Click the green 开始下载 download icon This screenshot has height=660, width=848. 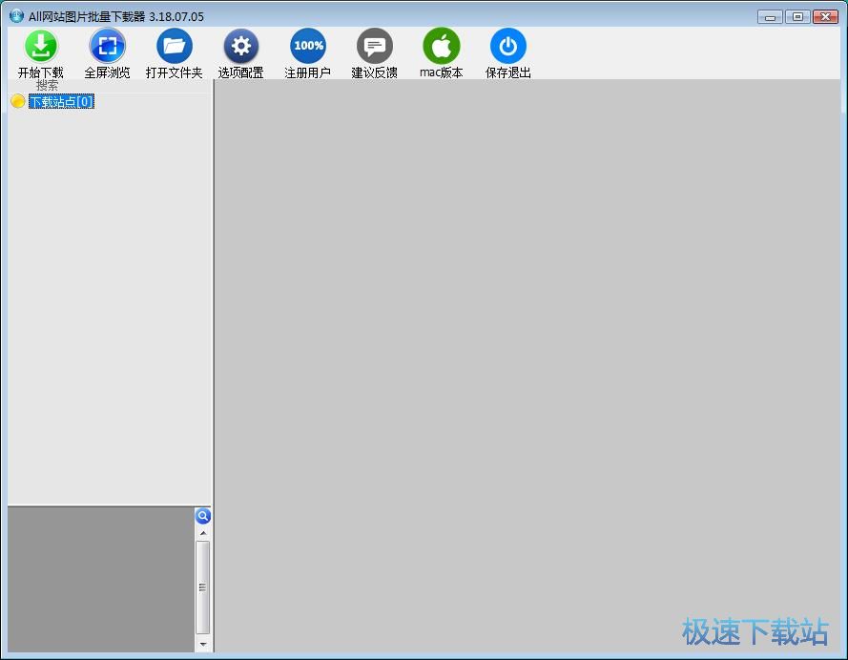pyautogui.click(x=41, y=47)
